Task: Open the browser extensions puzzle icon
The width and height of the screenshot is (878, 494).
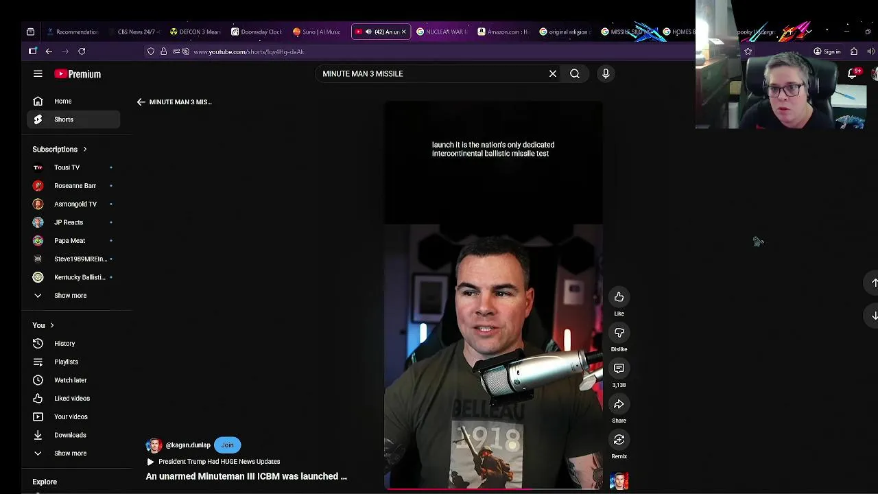Action: pos(854,51)
